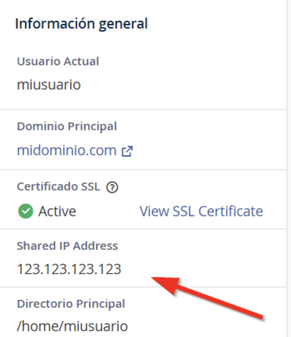
Task: Open the midominio.com external link icon
Action: (127, 151)
